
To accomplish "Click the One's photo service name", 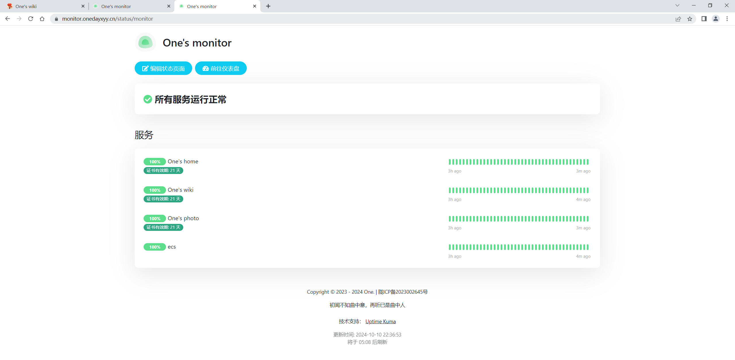I will [183, 218].
